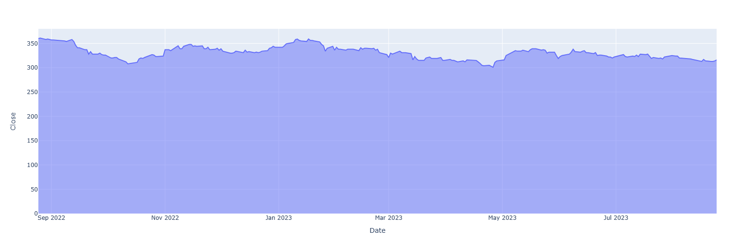
Task: Click the line peak just after Jan 2023
Action: (x=297, y=39)
